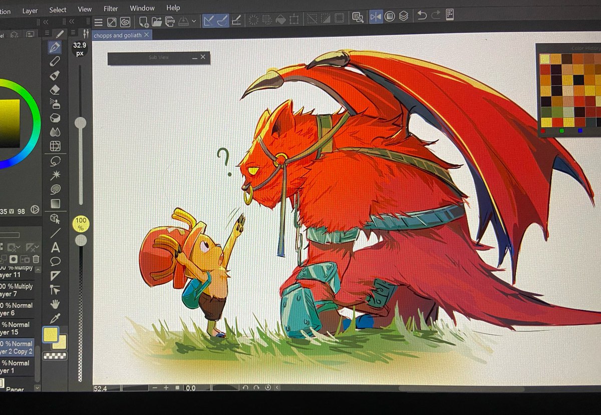The height and width of the screenshot is (415, 601).
Task: Select the Eyedropper tool
Action: pyautogui.click(x=55, y=317)
